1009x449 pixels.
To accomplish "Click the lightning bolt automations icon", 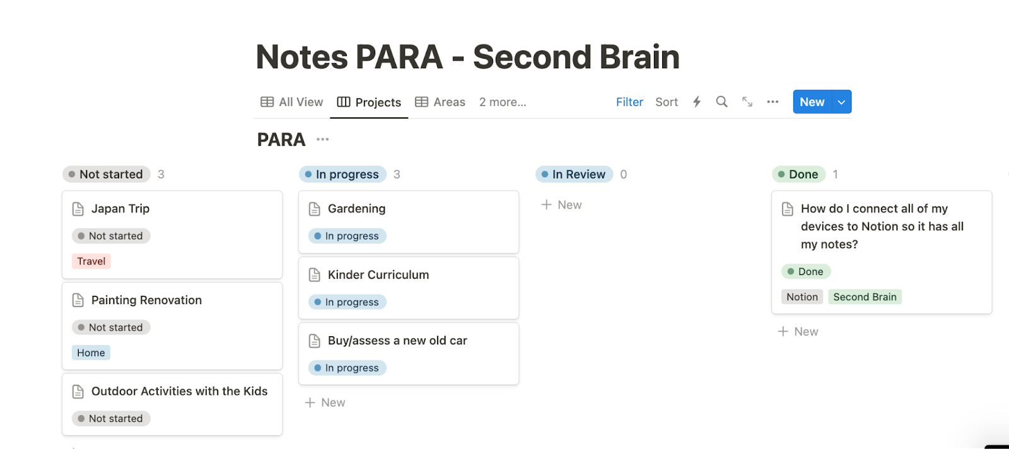I will pyautogui.click(x=696, y=102).
